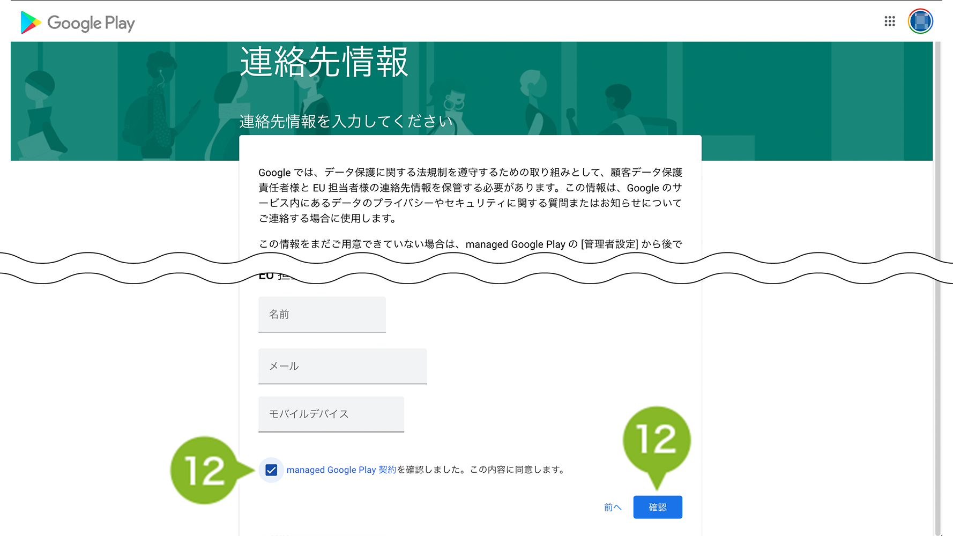This screenshot has width=953, height=536.
Task: Open the Google apps grid launcher
Action: pos(890,21)
